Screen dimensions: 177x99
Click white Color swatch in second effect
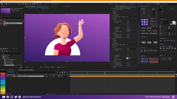127,58
